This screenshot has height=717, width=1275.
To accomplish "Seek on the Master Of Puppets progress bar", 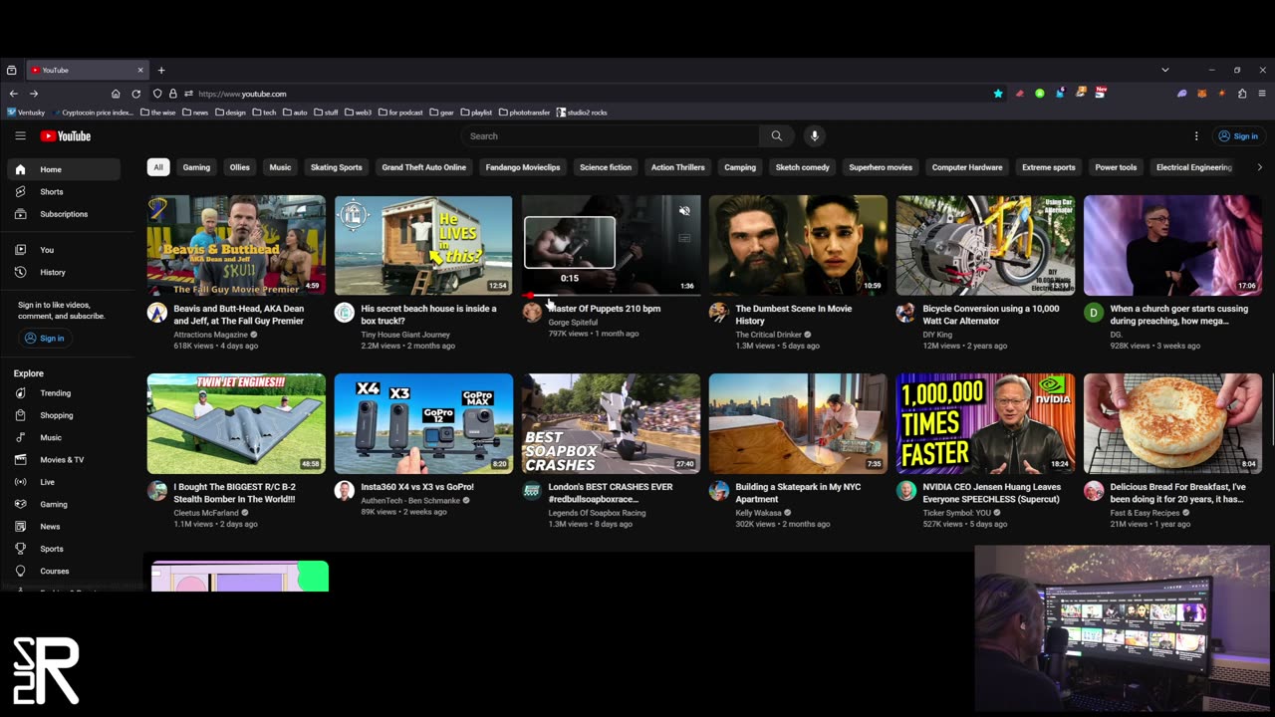I will tap(612, 295).
